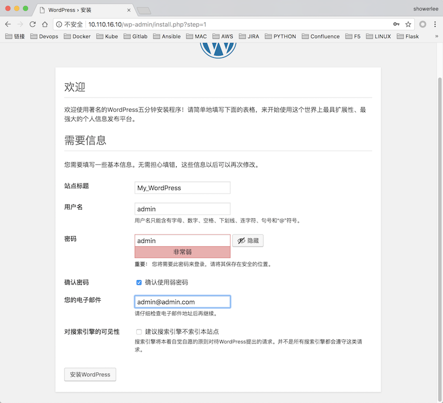The height and width of the screenshot is (403, 443).
Task: Click the 对搜索引擎的可见性 label
Action: pyautogui.click(x=92, y=332)
